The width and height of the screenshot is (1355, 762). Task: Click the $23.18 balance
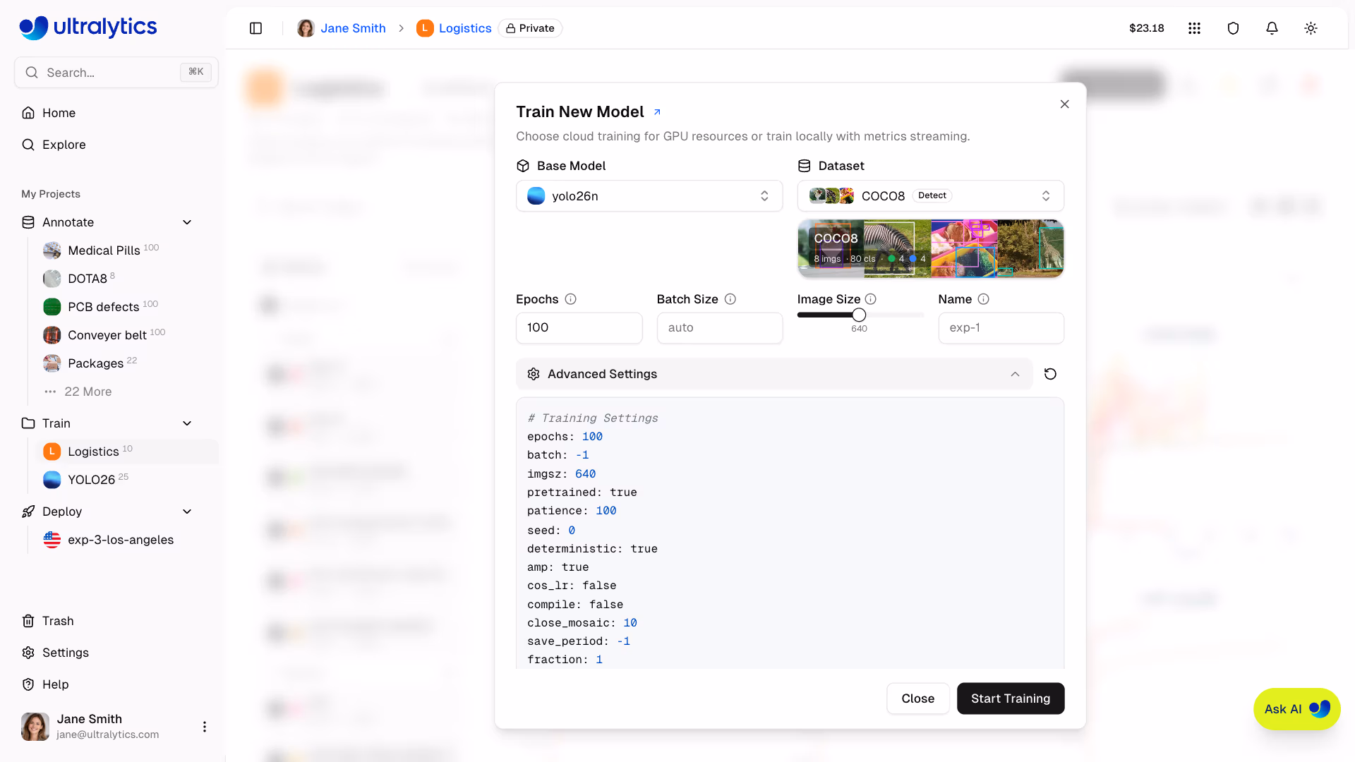coord(1146,28)
